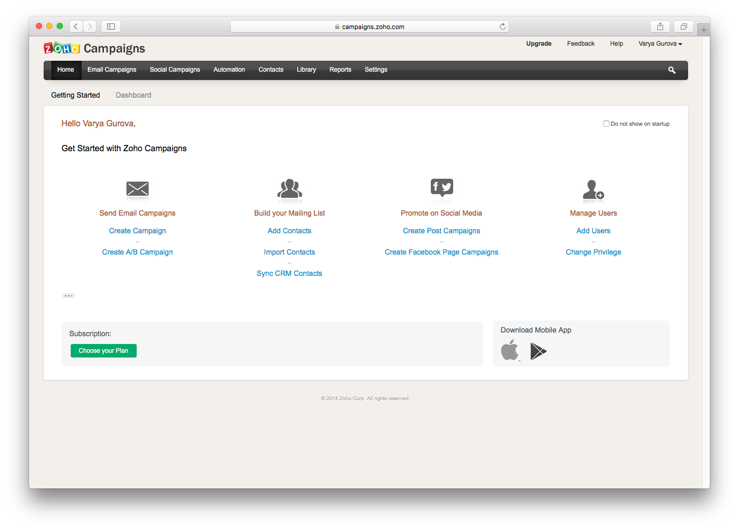Click the Upgrade link
This screenshot has width=739, height=530.
[x=538, y=44]
